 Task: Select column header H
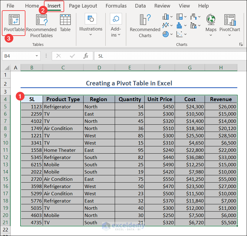[x=220, y=67]
